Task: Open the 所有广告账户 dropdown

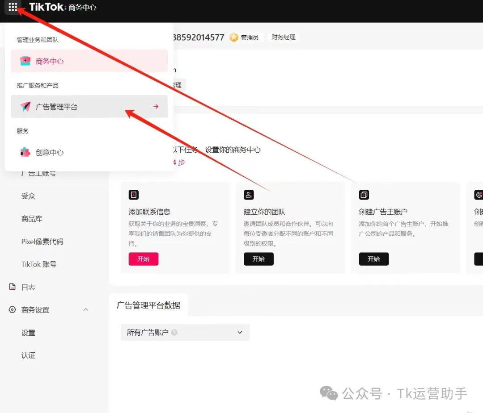Action: 185,333
